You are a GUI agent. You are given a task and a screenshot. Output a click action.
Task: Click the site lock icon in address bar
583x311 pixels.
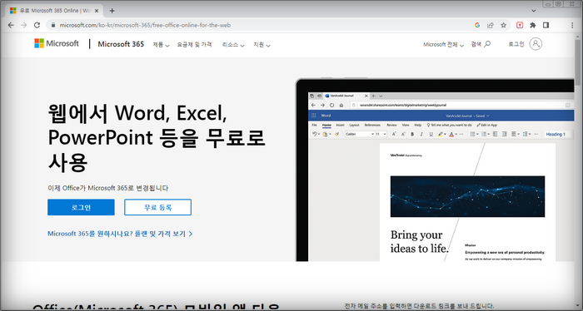tap(53, 25)
